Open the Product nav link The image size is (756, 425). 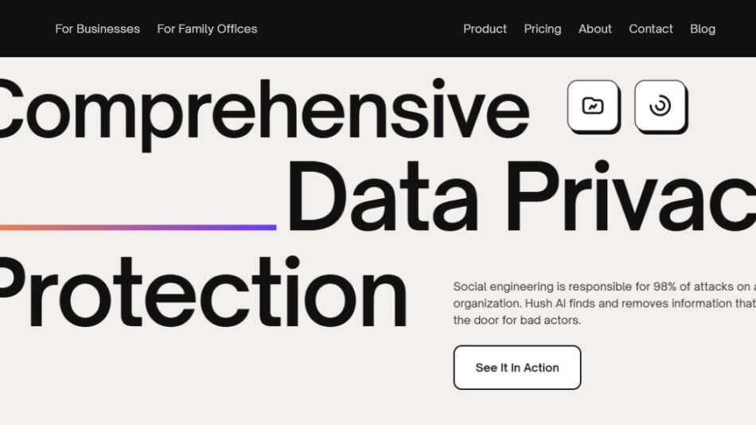click(485, 29)
